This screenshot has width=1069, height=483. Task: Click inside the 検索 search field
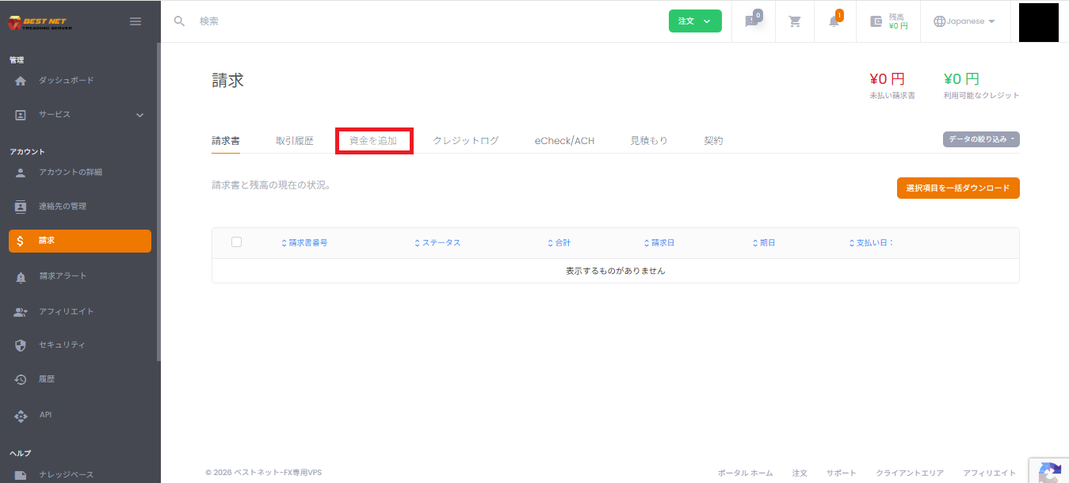238,21
